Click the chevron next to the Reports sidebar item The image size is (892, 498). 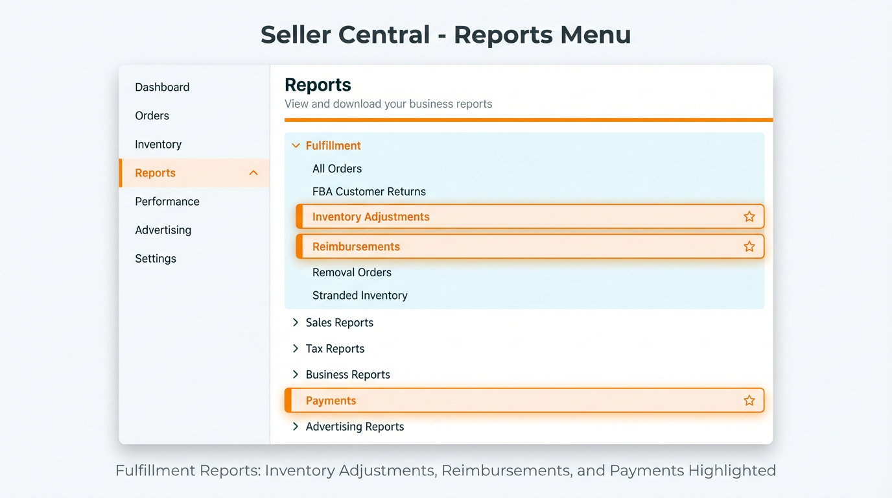click(253, 172)
